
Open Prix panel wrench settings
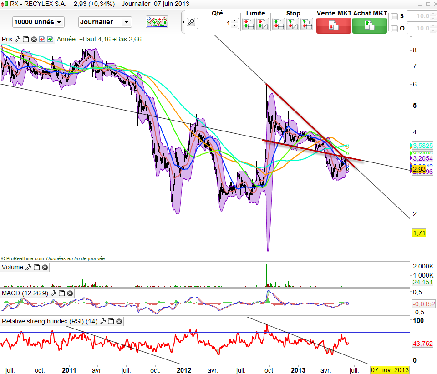(x=17, y=39)
